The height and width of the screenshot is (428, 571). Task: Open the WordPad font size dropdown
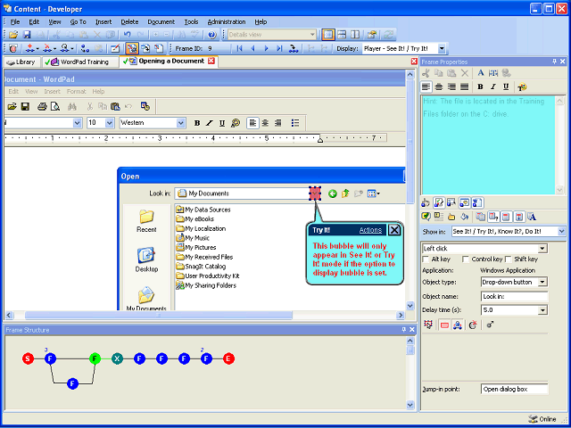[x=110, y=123]
